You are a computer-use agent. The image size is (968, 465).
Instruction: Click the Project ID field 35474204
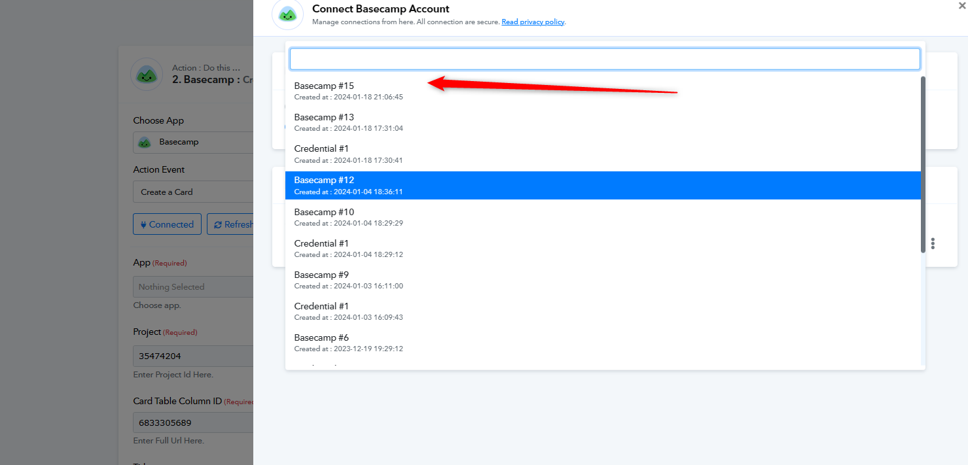tap(193, 356)
